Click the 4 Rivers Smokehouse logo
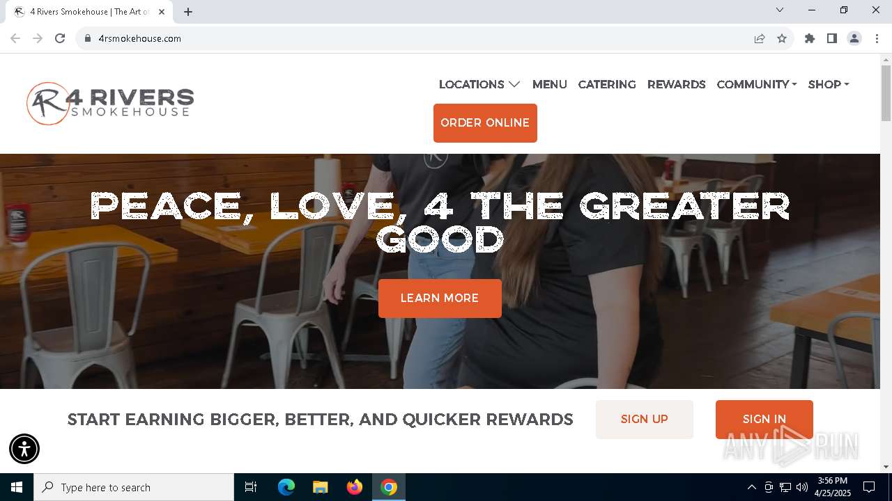This screenshot has width=892, height=501. point(110,104)
